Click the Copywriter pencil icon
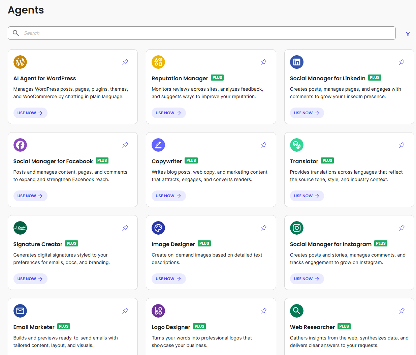 click(158, 145)
